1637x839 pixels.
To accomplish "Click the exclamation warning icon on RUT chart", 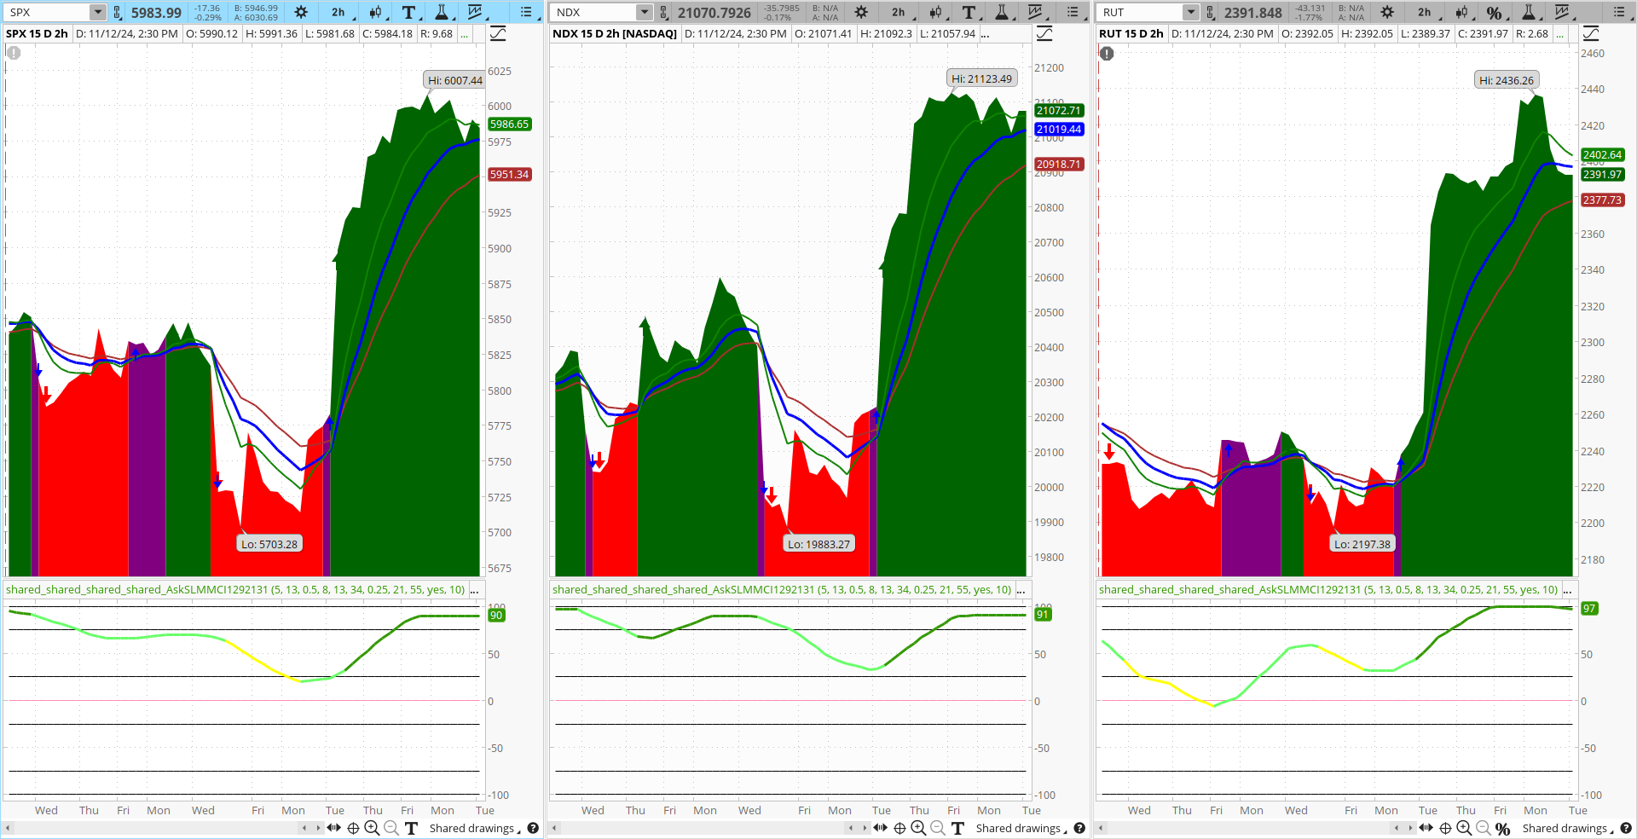I will tap(1107, 53).
